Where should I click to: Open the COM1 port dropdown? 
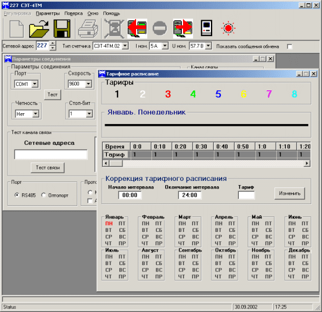[x=34, y=84]
